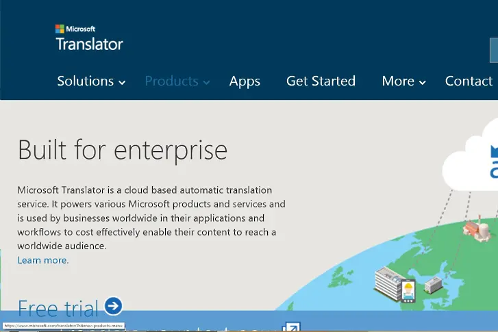Follow the Learn more link
The image size is (498, 332).
point(43,260)
